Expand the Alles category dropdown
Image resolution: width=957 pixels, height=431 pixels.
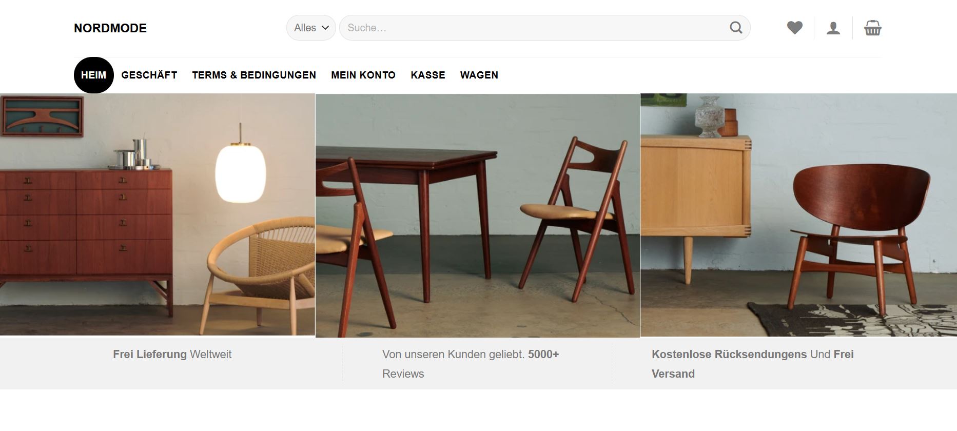[311, 28]
